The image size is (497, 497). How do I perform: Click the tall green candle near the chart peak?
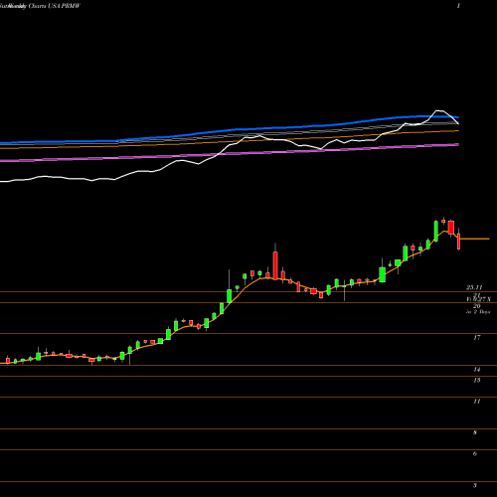coord(436,231)
